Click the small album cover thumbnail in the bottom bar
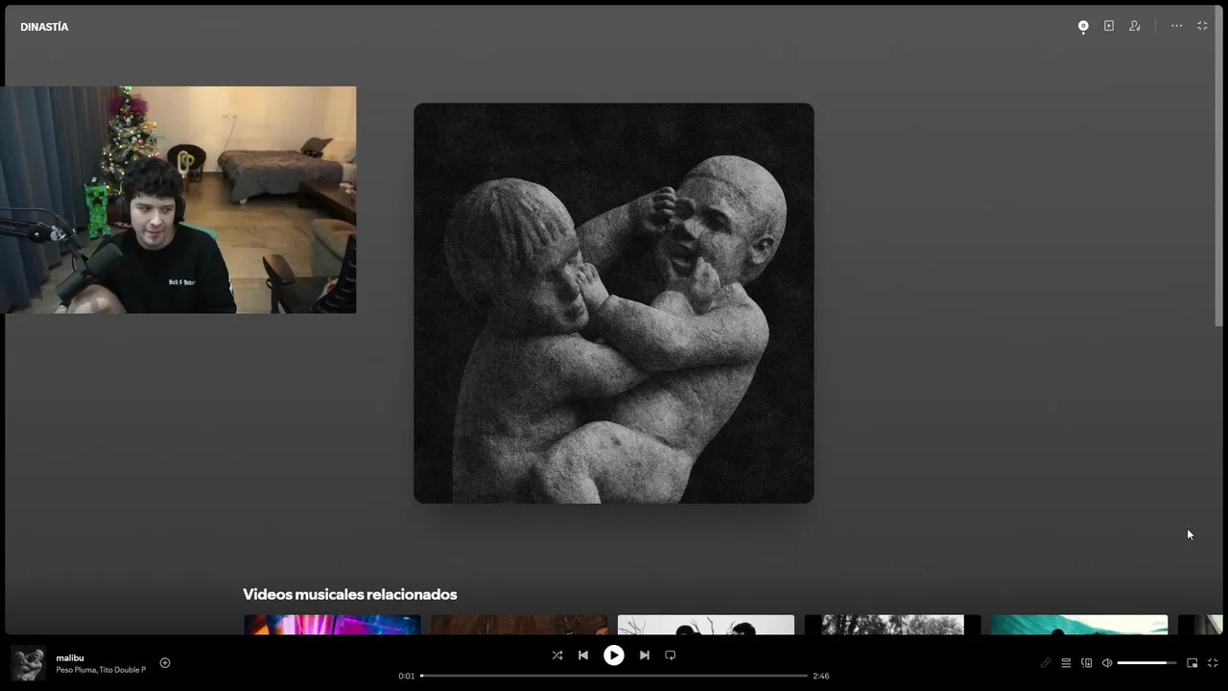This screenshot has height=691, width=1228. coord(28,663)
